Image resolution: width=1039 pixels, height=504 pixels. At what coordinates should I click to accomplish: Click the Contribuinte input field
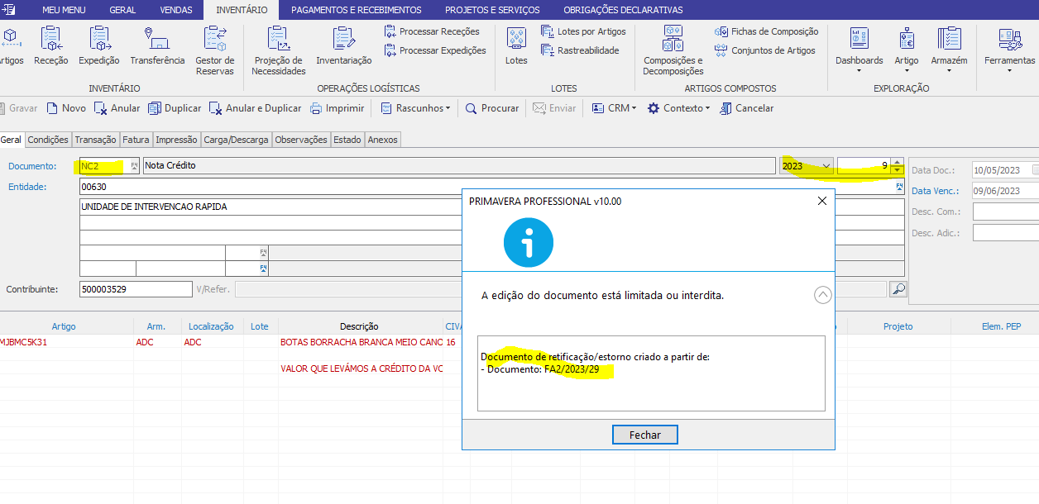136,289
